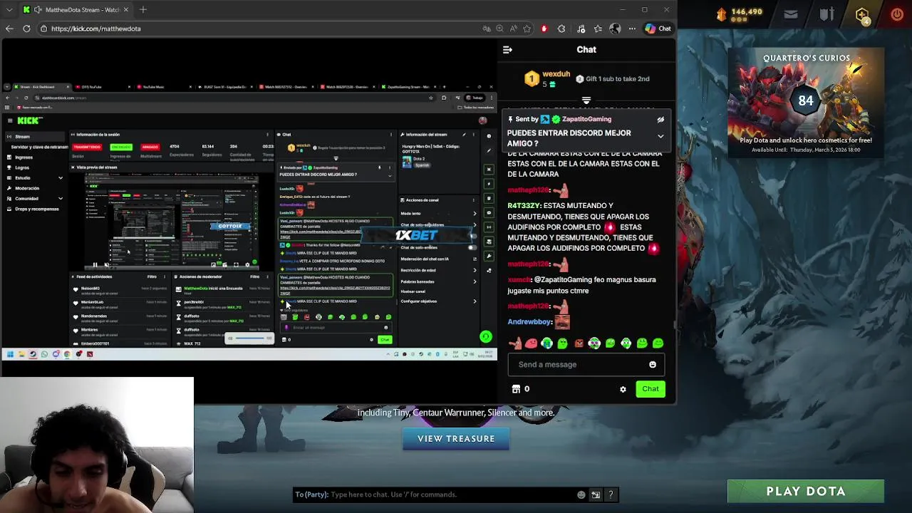Open Dota chat emoticon picker
Image resolution: width=912 pixels, height=513 pixels.
point(581,495)
